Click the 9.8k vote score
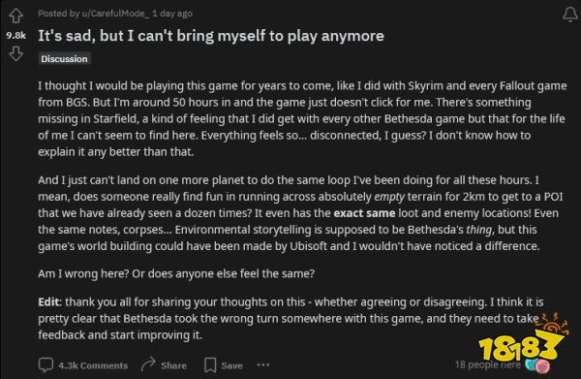Image resolution: width=581 pixels, height=379 pixels. click(15, 35)
